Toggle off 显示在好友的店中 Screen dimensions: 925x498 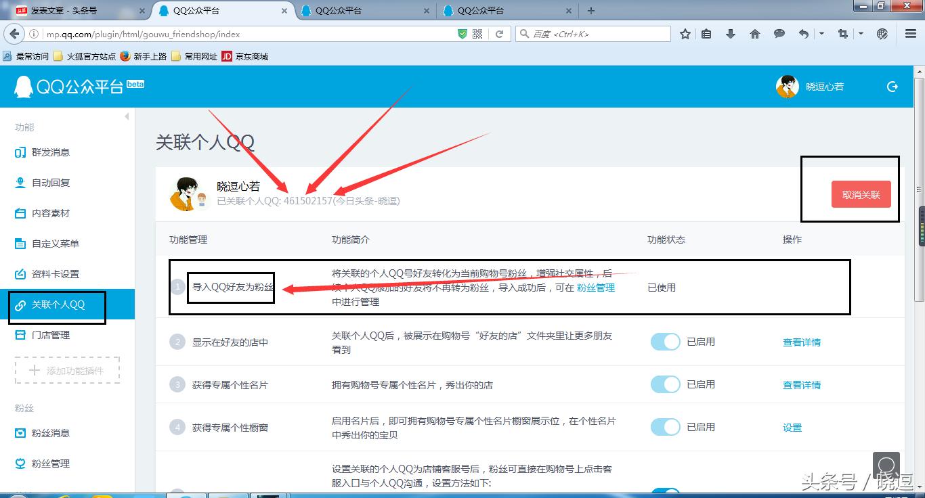[x=665, y=342]
